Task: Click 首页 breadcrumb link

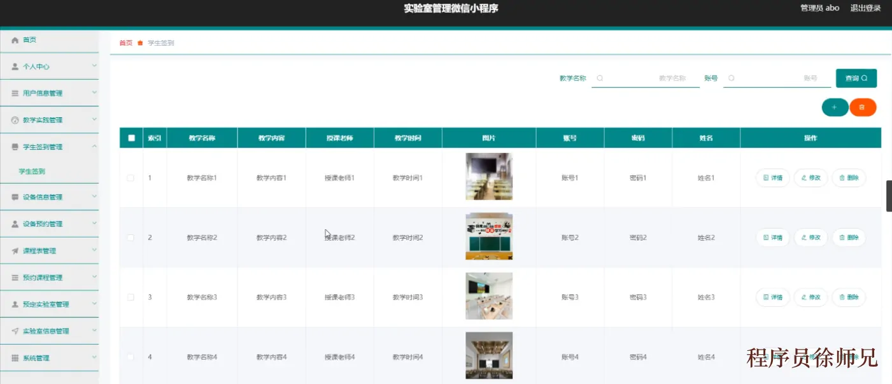Action: point(126,43)
